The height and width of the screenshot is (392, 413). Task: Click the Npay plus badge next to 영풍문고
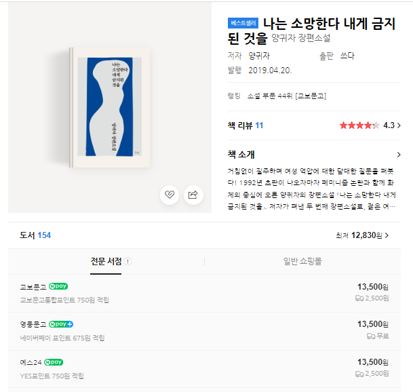click(60, 324)
